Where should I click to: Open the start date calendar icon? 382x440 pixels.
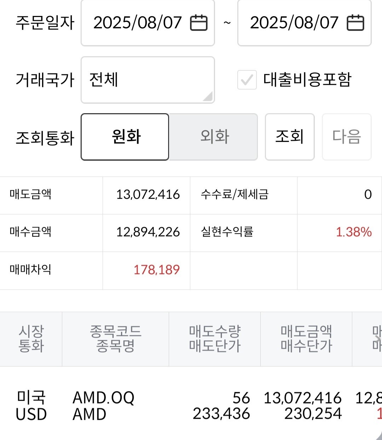[199, 23]
